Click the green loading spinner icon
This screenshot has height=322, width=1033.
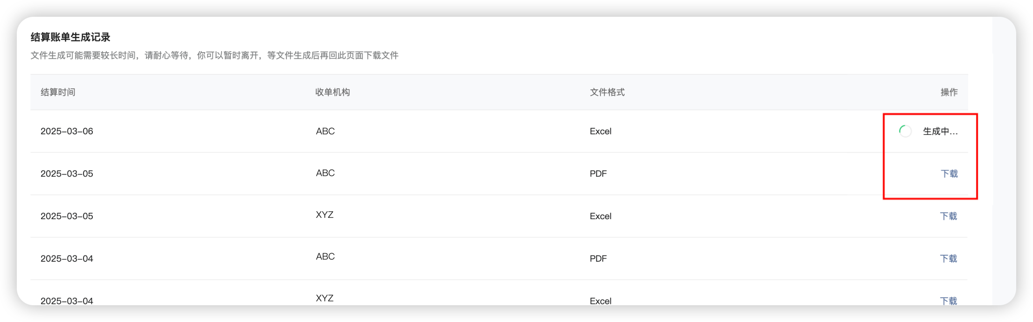coord(905,131)
